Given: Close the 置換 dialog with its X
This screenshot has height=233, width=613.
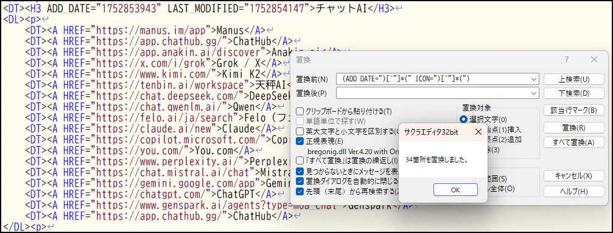Looking at the screenshot, I should [x=594, y=59].
